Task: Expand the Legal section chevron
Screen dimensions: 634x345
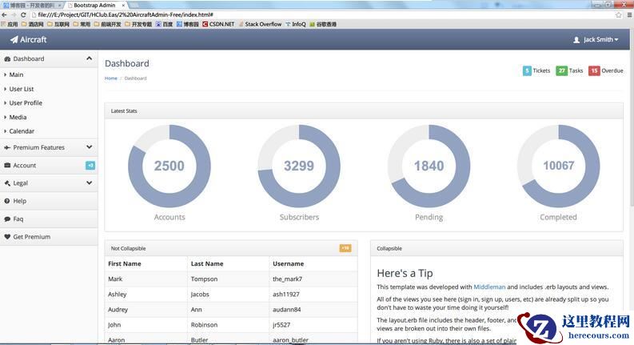Action: [89, 183]
